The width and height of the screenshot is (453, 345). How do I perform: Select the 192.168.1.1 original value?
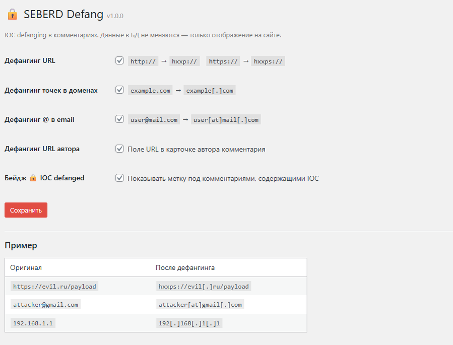click(33, 323)
